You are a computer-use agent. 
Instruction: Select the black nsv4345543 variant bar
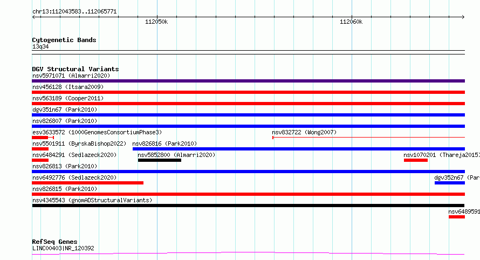pos(248,206)
